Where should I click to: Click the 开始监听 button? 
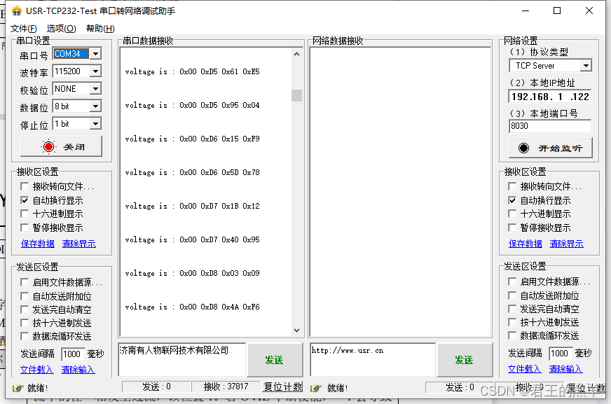click(551, 148)
